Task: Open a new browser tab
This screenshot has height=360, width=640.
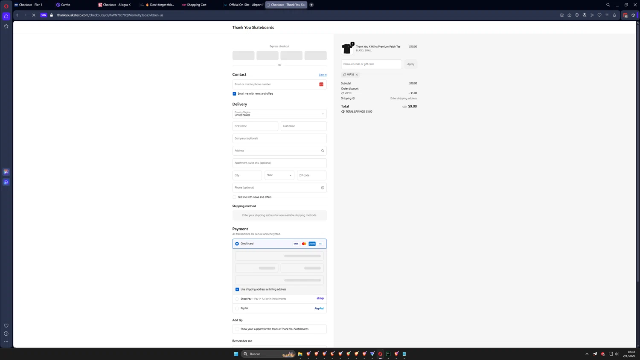Action: click(311, 5)
